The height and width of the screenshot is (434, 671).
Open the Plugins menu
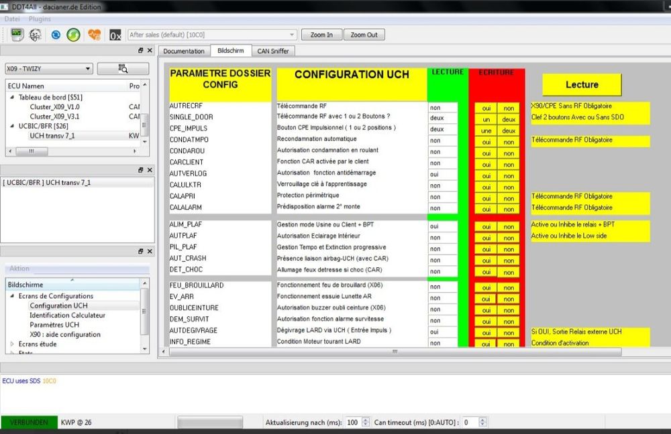point(40,19)
